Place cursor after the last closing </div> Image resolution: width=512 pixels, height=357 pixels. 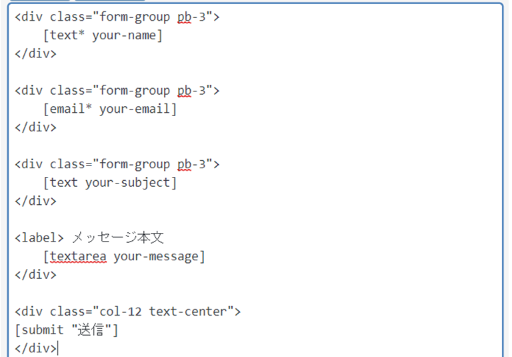point(57,348)
